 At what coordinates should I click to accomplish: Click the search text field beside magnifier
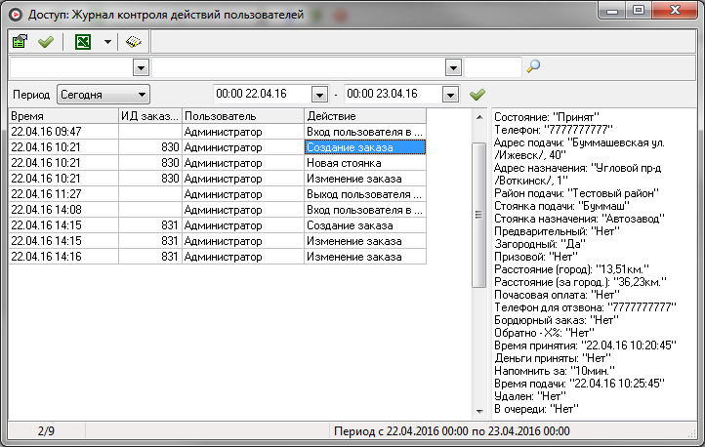pos(492,67)
